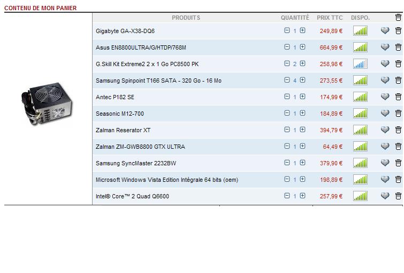404x273 pixels.
Task: Click the 664,99 € price of Asus card
Action: [331, 47]
